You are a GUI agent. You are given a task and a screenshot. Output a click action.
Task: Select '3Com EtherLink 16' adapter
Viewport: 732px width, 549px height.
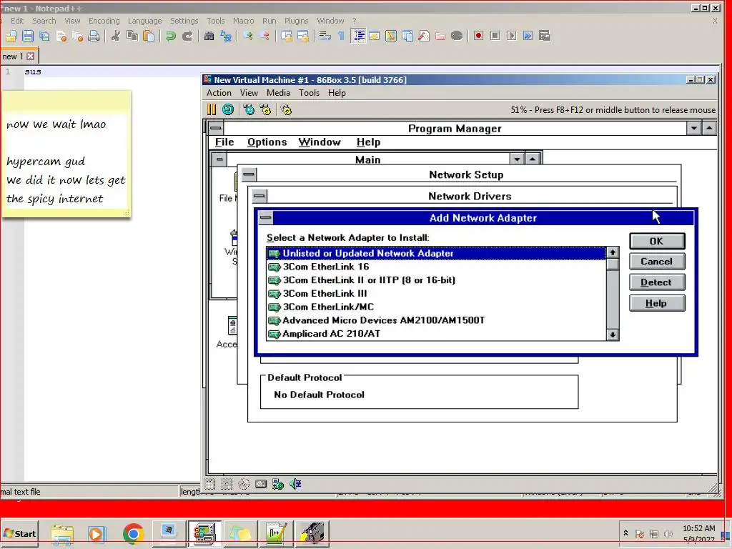pos(436,267)
